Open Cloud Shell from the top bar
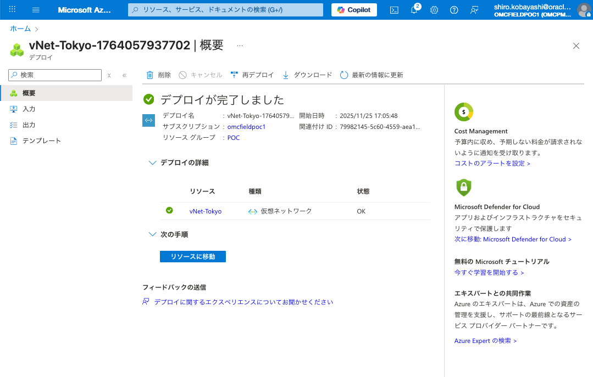 click(394, 10)
